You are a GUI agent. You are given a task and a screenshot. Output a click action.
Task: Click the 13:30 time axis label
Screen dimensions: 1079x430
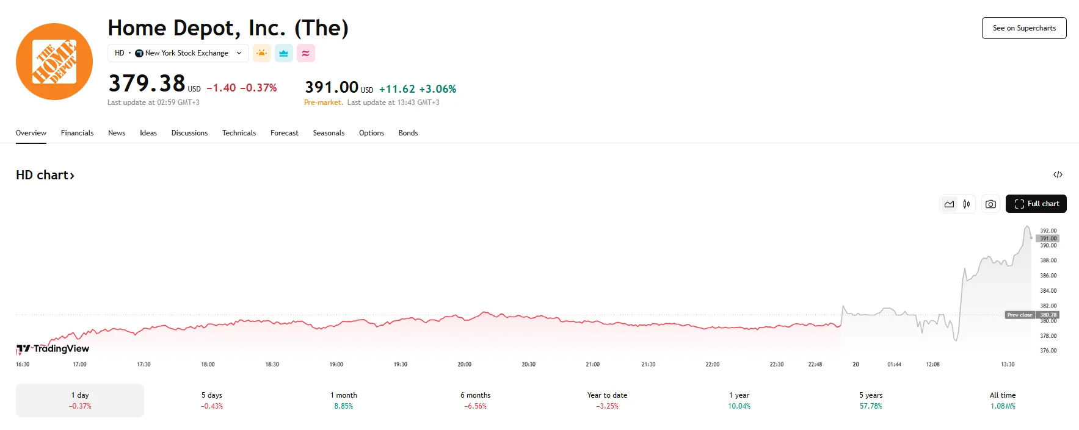(x=1008, y=364)
